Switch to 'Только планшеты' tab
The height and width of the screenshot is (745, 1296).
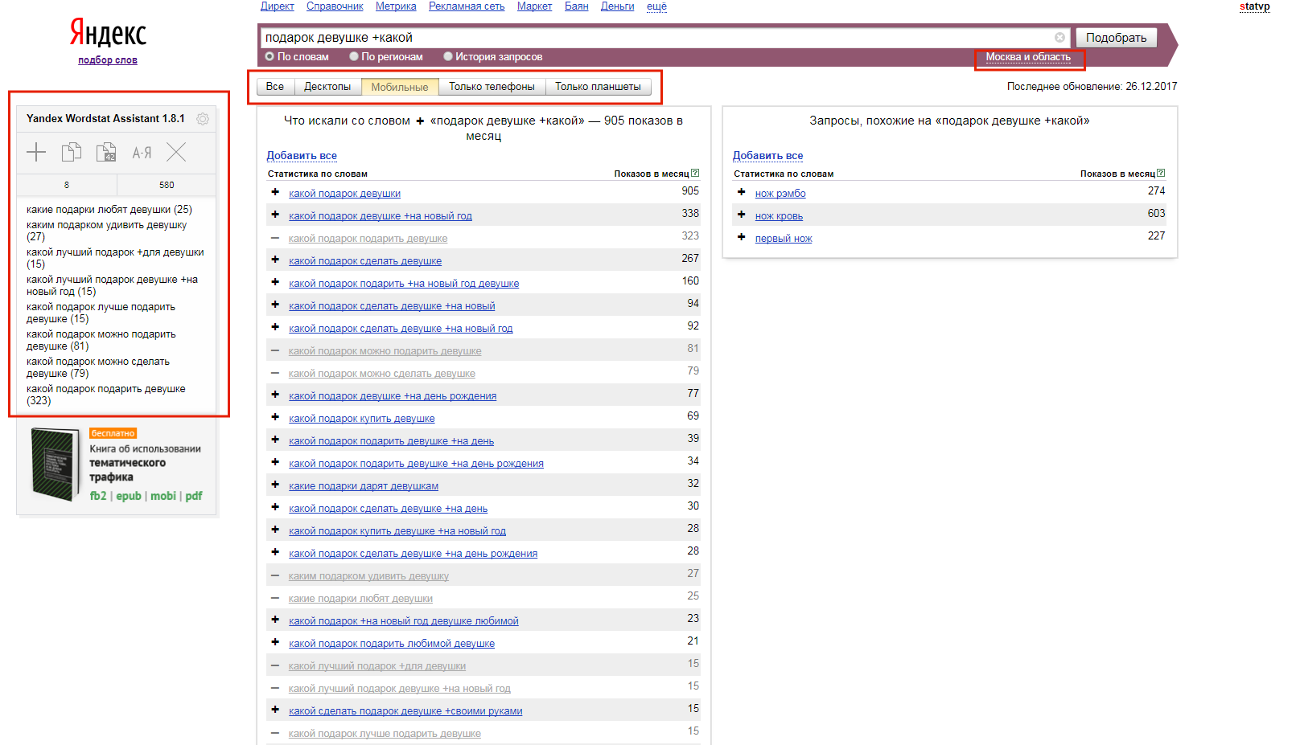598,87
